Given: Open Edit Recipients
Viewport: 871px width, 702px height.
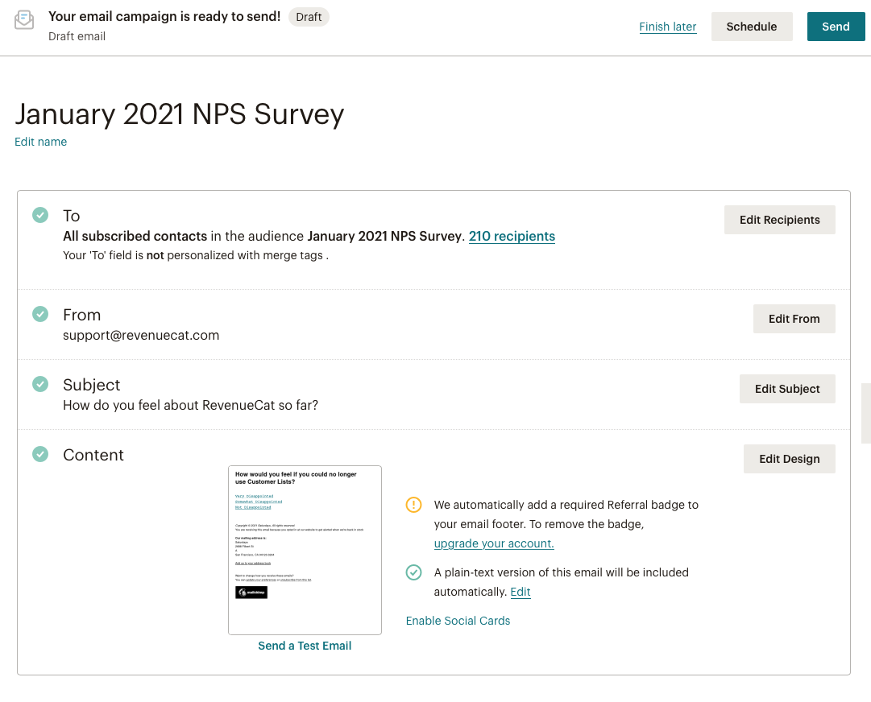Looking at the screenshot, I should [x=779, y=220].
